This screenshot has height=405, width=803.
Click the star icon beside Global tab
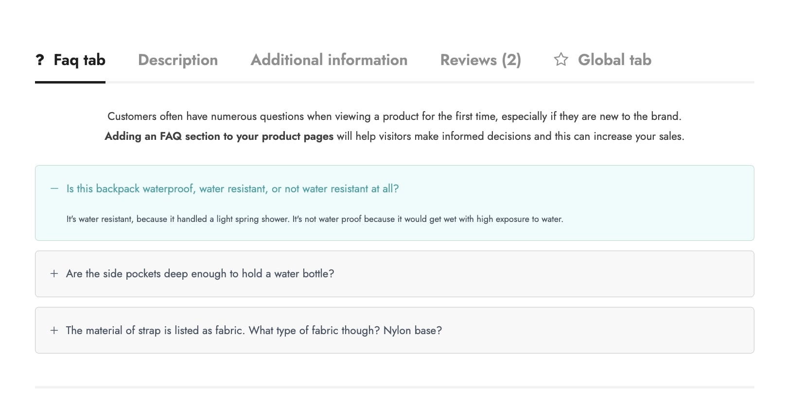561,59
